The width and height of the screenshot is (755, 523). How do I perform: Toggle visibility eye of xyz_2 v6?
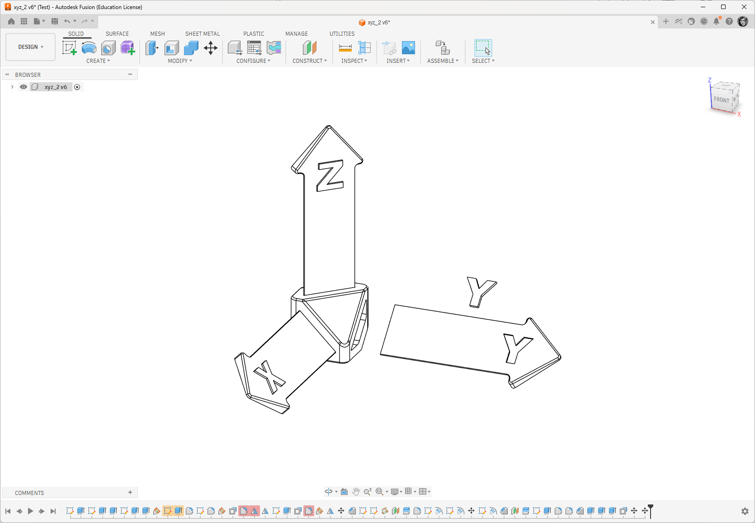click(x=24, y=87)
